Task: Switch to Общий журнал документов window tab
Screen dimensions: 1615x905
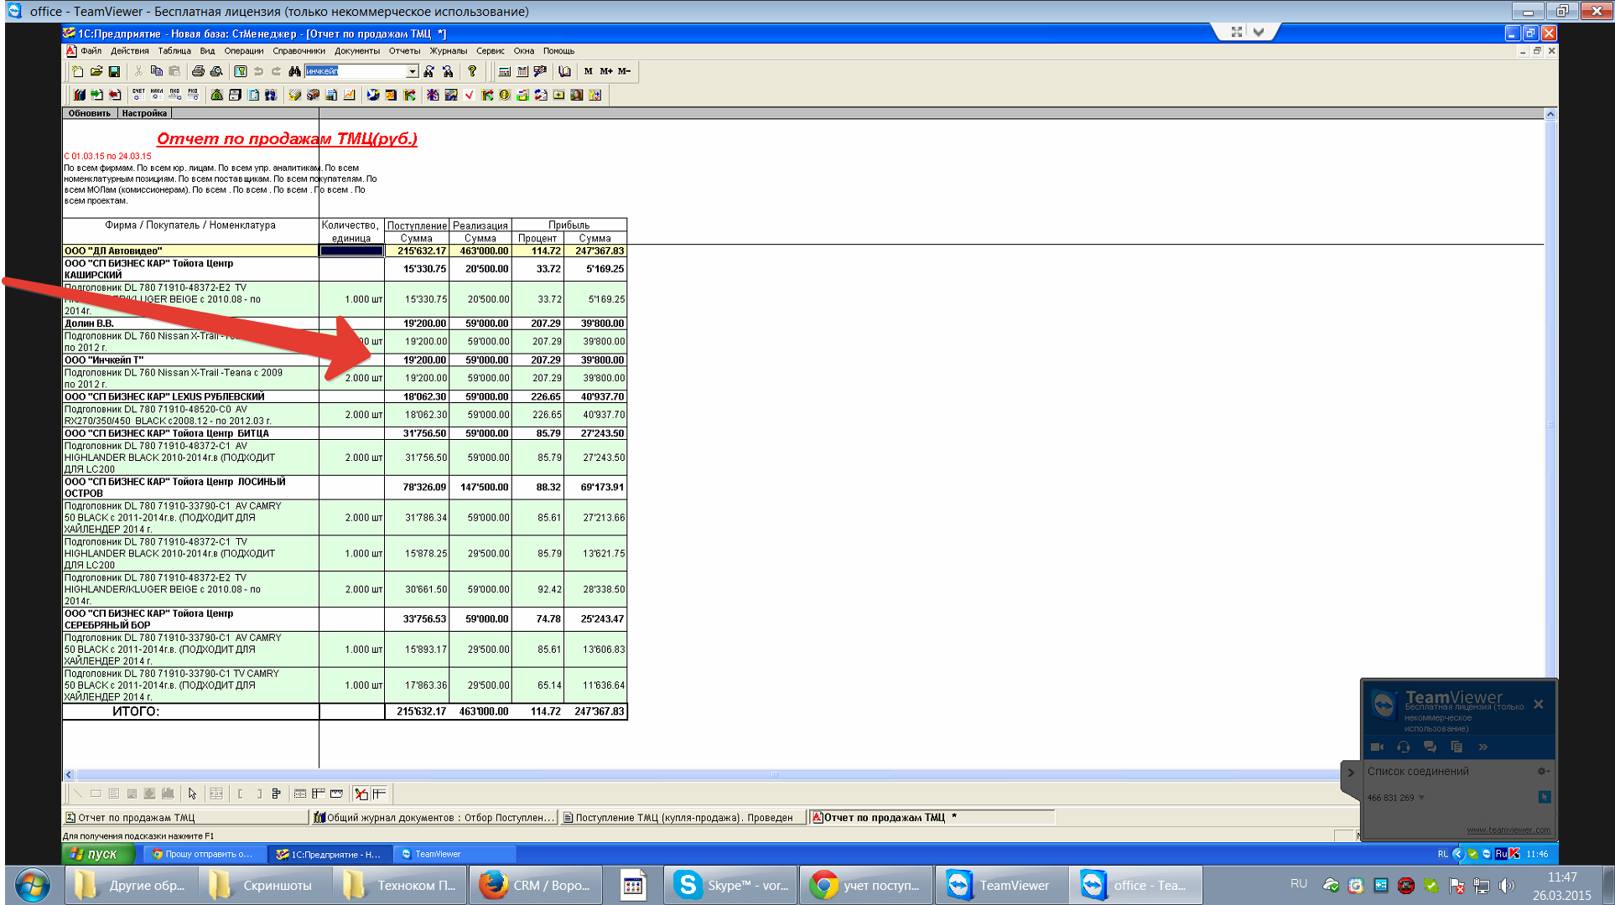Action: click(434, 818)
